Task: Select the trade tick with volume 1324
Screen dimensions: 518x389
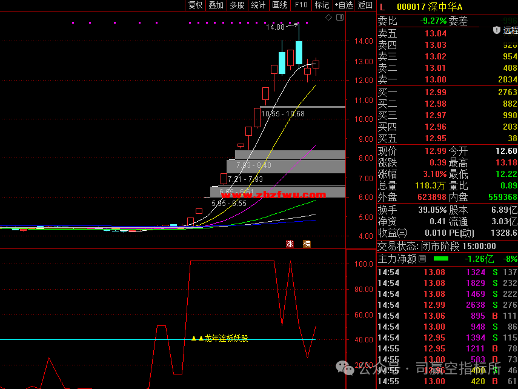Action: 447,272
